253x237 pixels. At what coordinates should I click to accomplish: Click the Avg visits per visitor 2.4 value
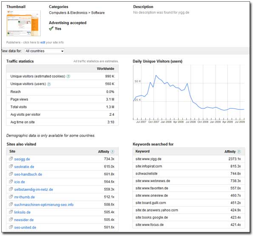coord(112,114)
